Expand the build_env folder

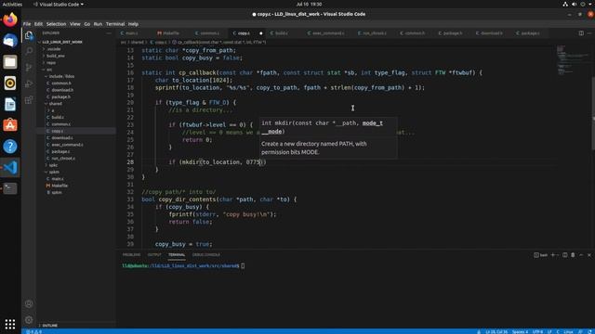tap(76, 56)
